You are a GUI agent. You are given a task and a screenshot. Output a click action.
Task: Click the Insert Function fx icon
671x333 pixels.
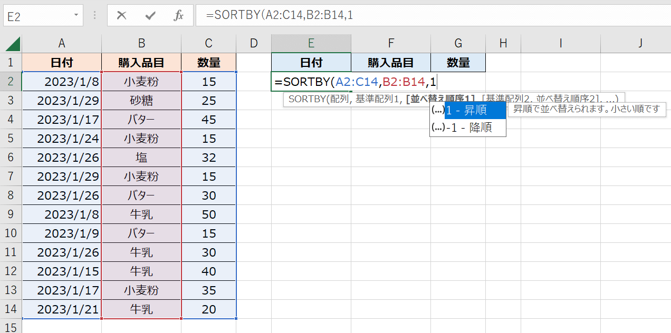(179, 16)
